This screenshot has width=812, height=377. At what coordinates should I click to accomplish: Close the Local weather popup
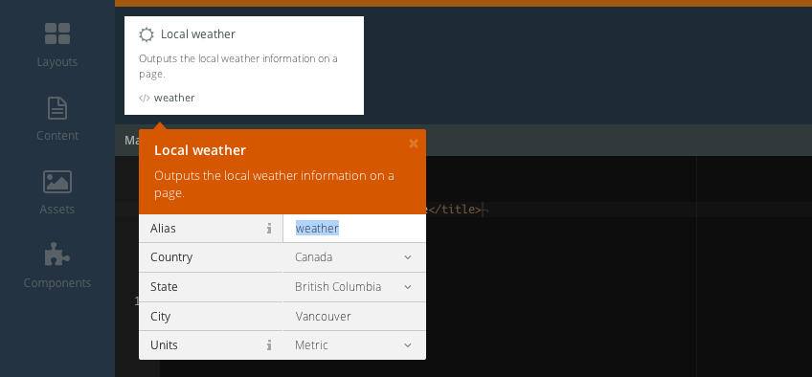point(414,144)
